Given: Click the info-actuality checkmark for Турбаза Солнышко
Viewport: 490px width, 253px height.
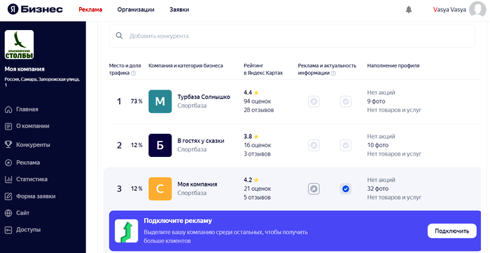Looking at the screenshot, I should pyautogui.click(x=346, y=102).
